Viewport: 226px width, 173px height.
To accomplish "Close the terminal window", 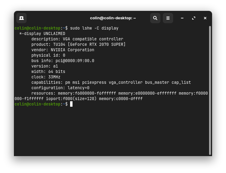I will coord(205,18).
